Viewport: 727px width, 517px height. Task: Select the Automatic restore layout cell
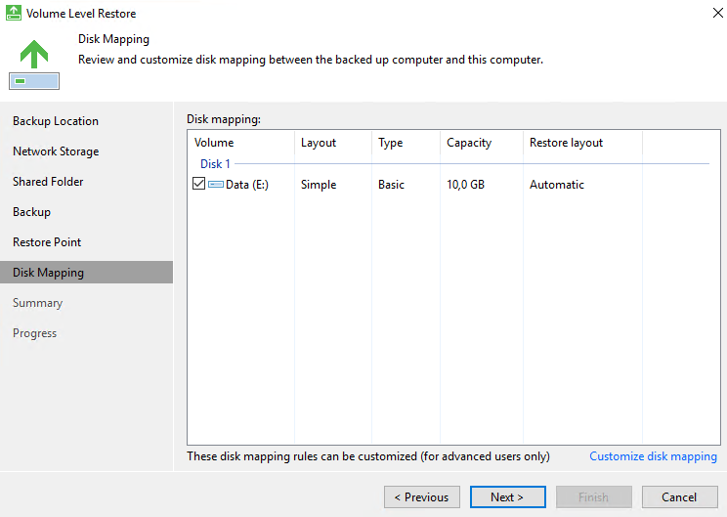556,185
